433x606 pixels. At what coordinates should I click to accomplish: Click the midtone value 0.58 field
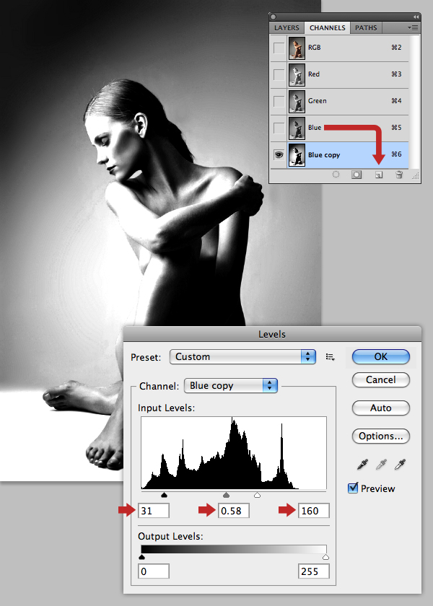pyautogui.click(x=234, y=511)
